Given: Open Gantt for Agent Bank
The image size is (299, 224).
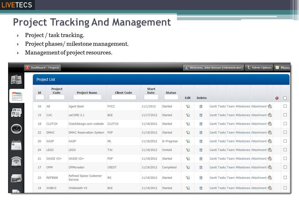Looking at the screenshot, I should click(213, 106).
